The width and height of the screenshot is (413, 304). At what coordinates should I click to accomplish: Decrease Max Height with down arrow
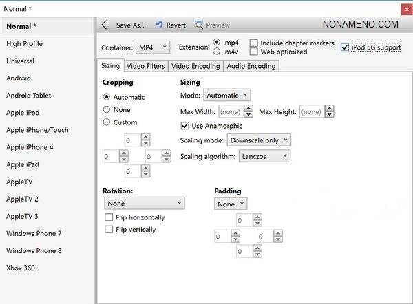330,114
